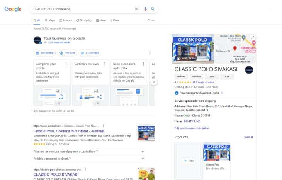Click View all products link
Image resolution: width=282 pixels, height=180 pixels.
249,137
